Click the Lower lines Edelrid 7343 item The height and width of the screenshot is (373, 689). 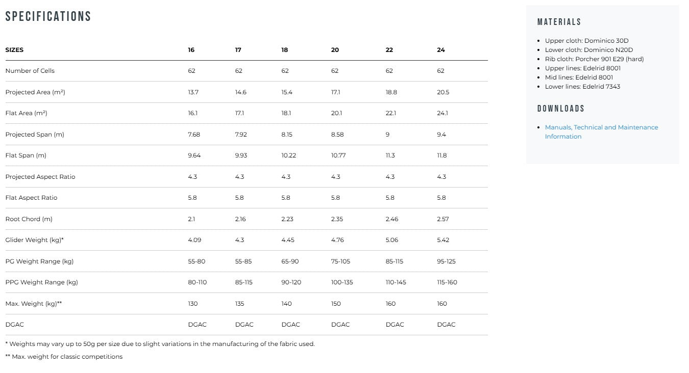[x=582, y=87]
